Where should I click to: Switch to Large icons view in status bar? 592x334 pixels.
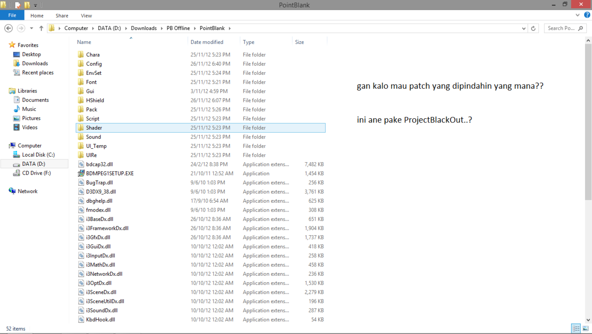[586, 328]
